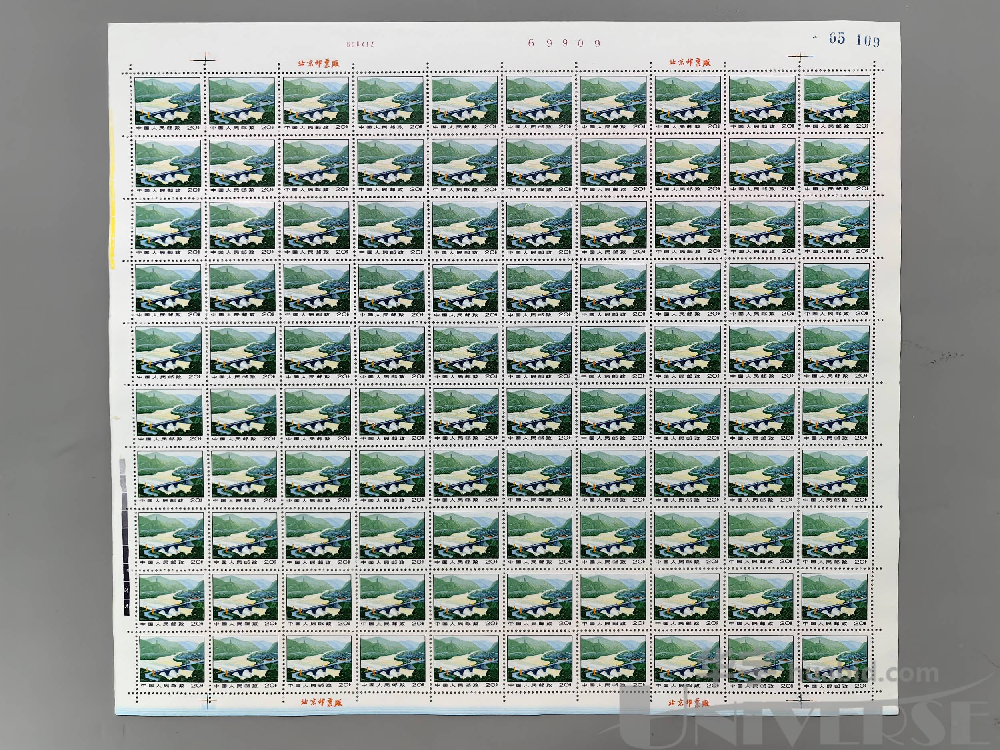Select the stamp in the sheet's bottom-left corner
This screenshot has height=750, width=1000.
click(x=172, y=662)
